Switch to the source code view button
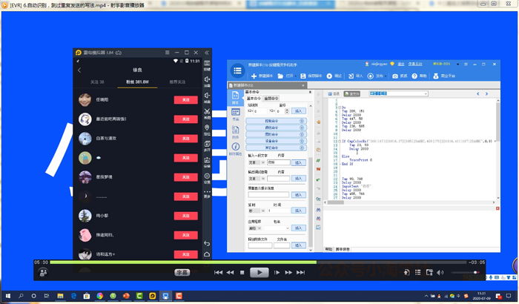 (x=352, y=93)
